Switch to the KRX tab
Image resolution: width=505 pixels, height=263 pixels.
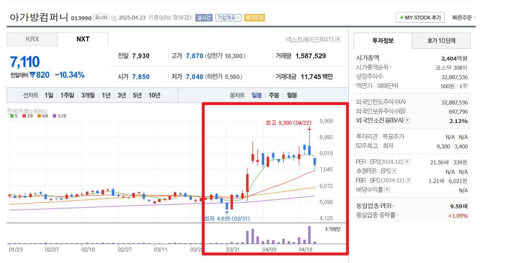click(x=32, y=39)
